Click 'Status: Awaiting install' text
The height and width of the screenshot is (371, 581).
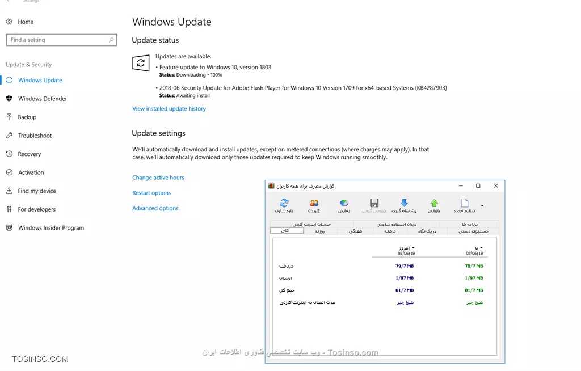point(184,96)
